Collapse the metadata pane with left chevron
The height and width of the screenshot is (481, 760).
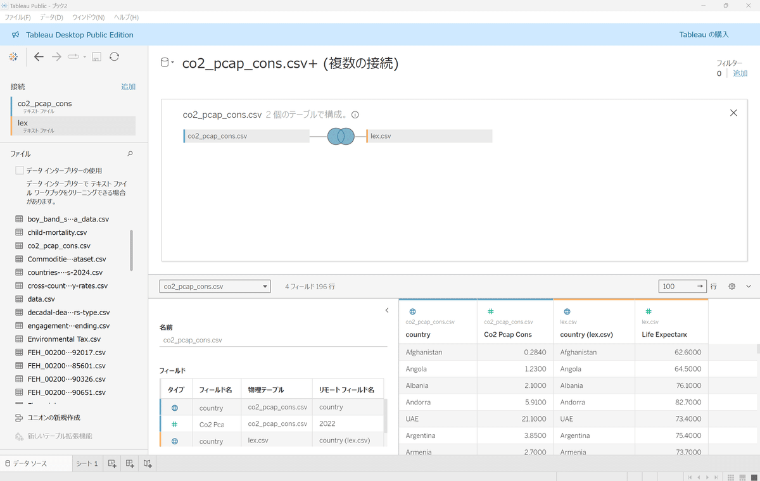pyautogui.click(x=387, y=310)
